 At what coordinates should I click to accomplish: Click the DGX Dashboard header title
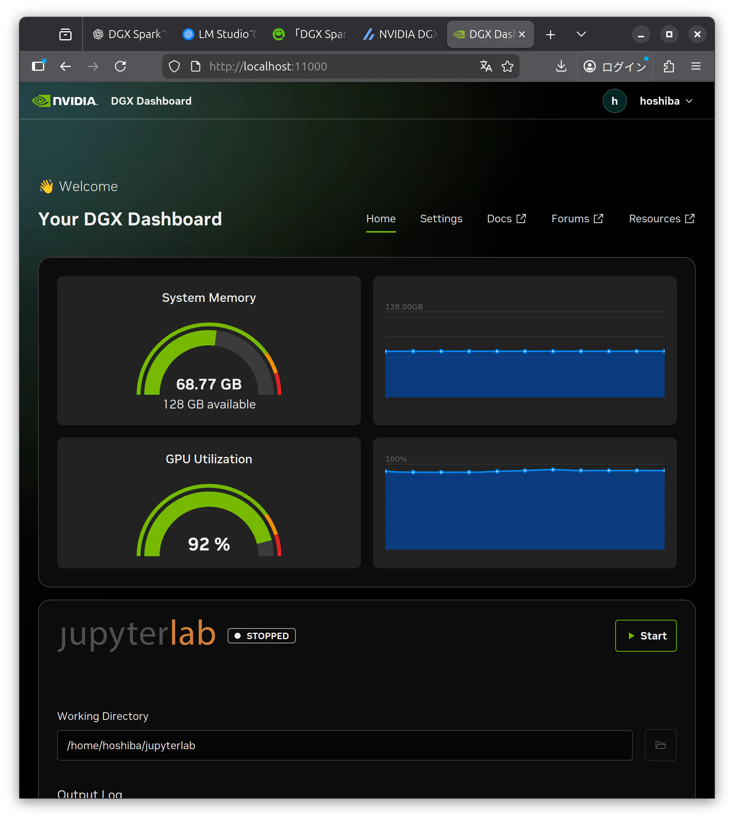coord(151,101)
